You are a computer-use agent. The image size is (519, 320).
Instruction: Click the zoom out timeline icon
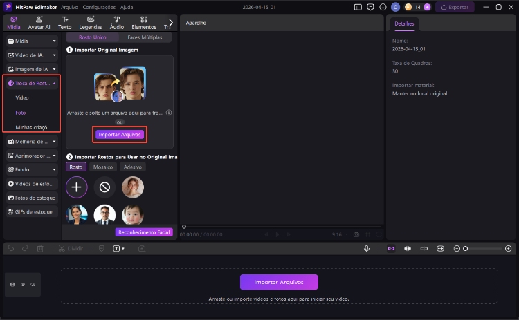pos(457,248)
